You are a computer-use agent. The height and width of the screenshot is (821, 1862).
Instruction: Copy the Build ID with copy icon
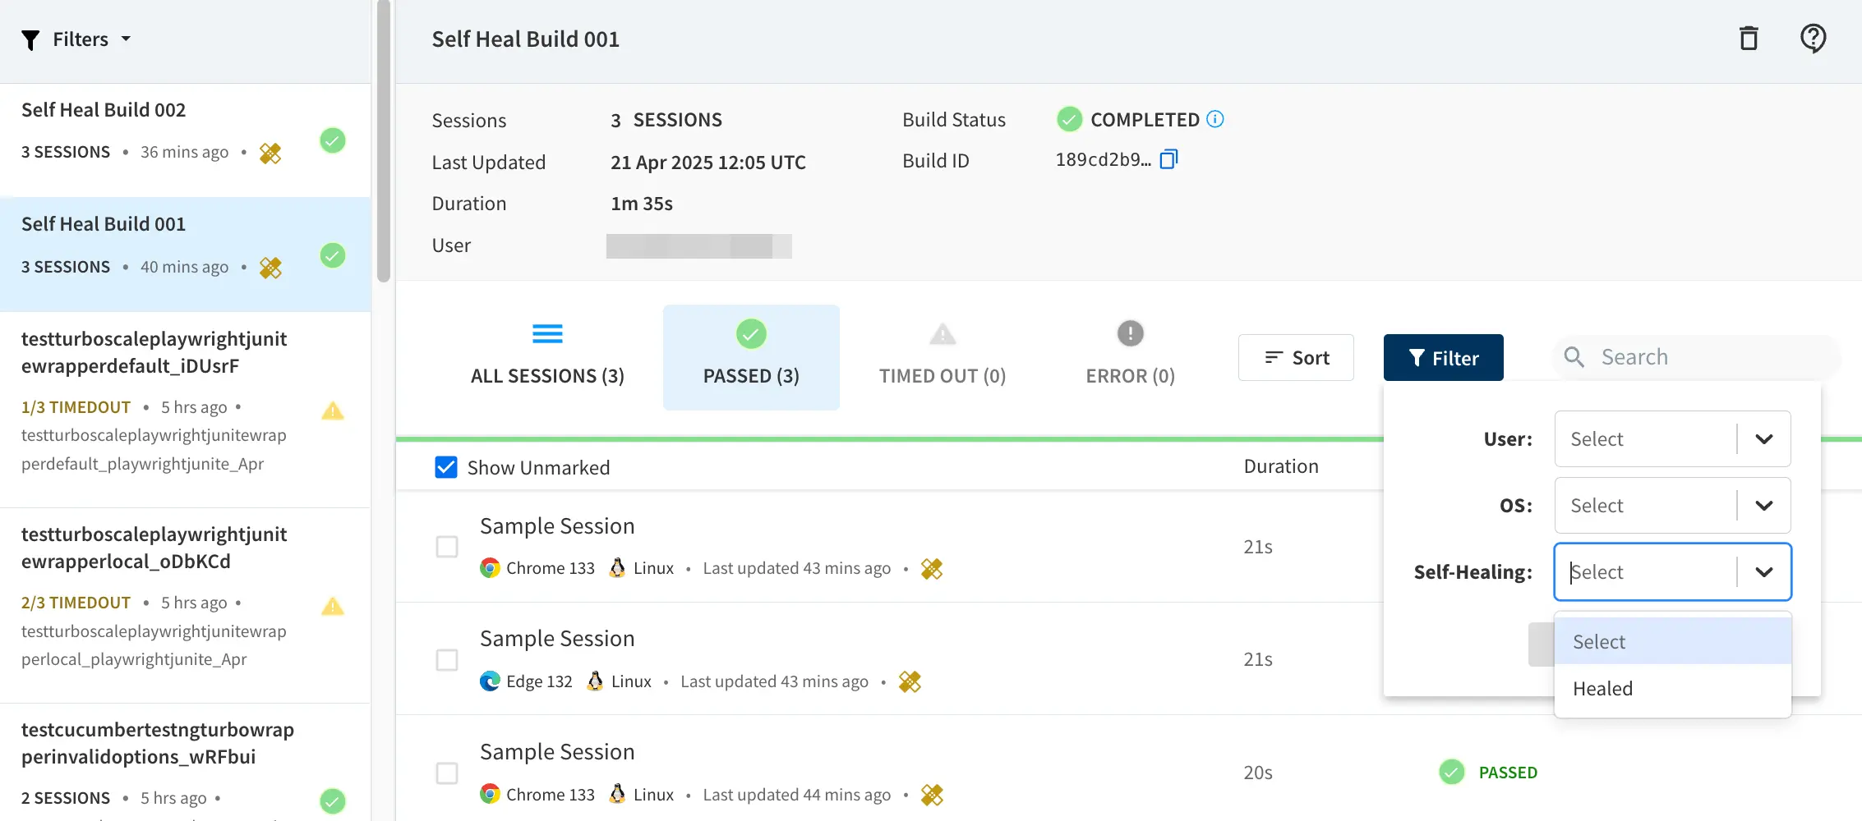[1168, 159]
